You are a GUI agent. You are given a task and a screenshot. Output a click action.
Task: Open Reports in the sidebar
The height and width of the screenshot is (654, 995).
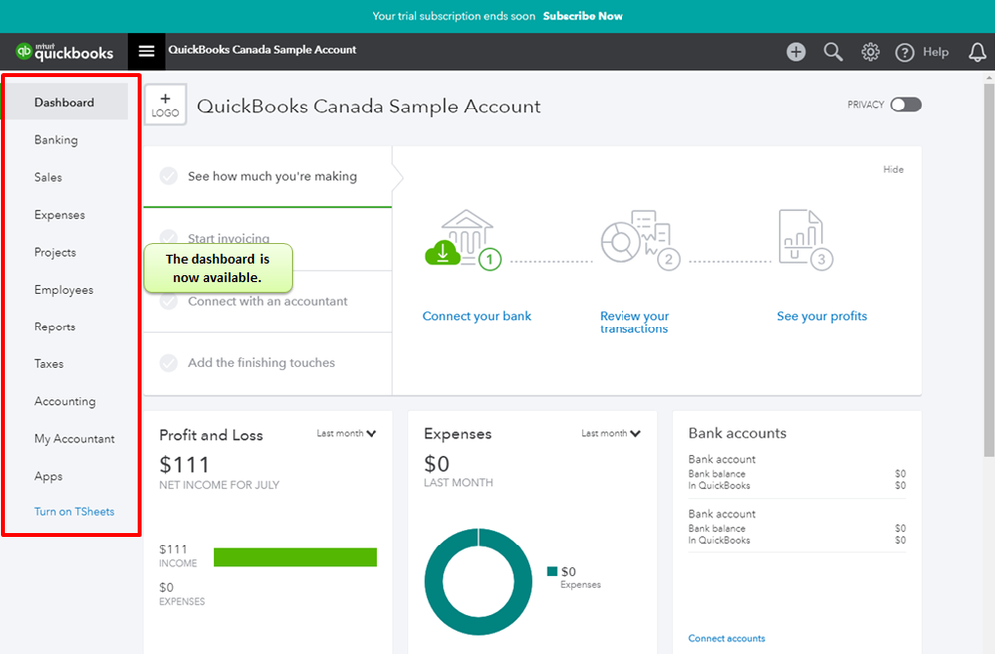pos(55,327)
